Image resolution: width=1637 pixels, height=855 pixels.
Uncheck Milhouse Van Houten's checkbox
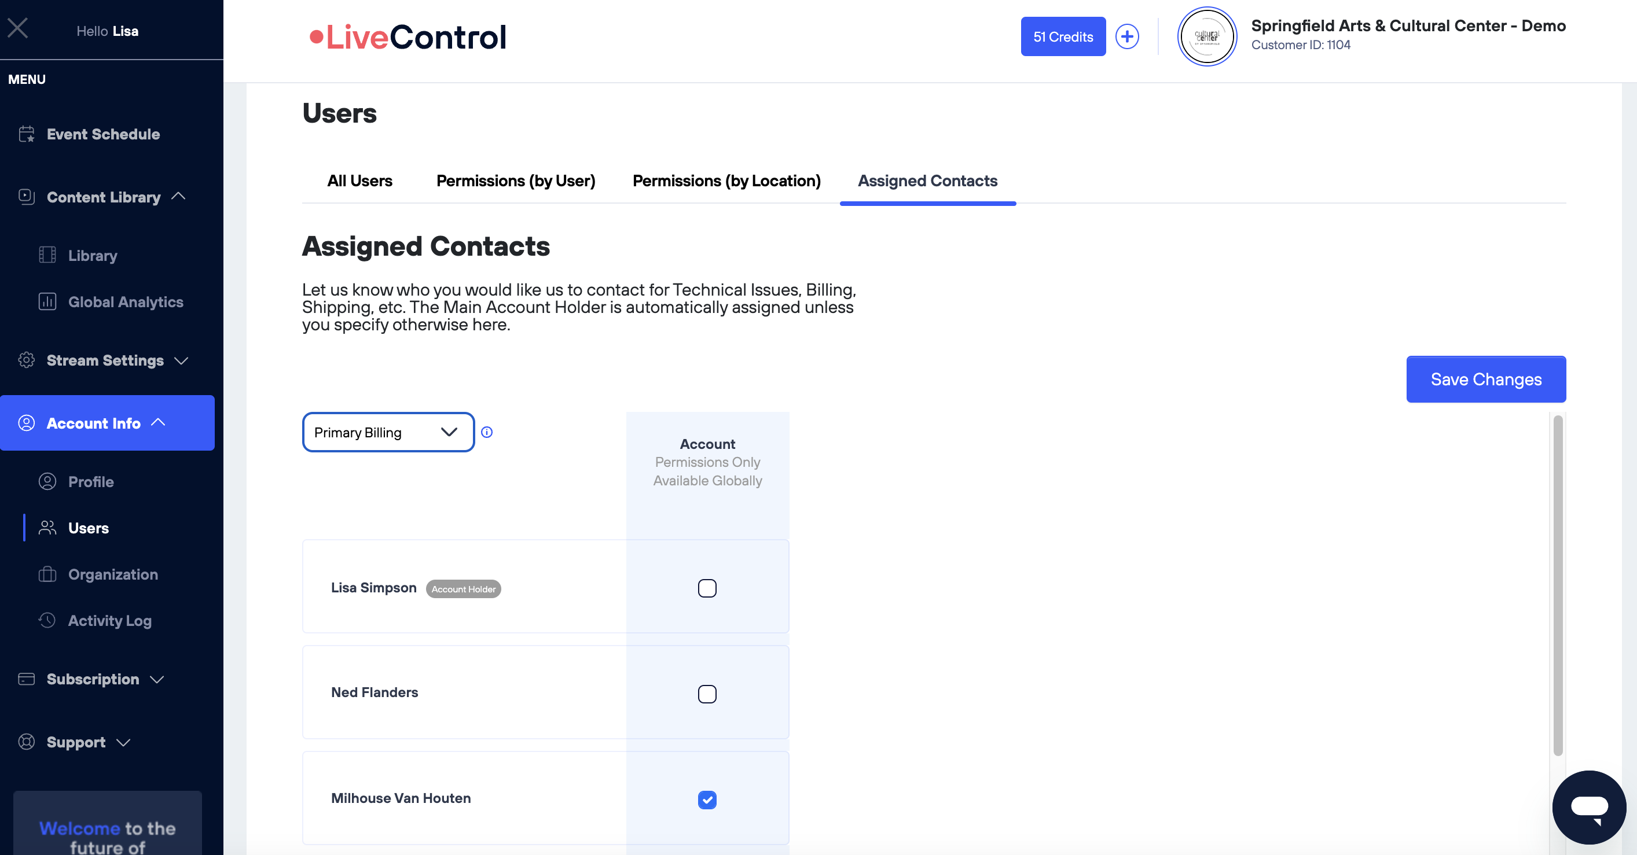click(707, 799)
